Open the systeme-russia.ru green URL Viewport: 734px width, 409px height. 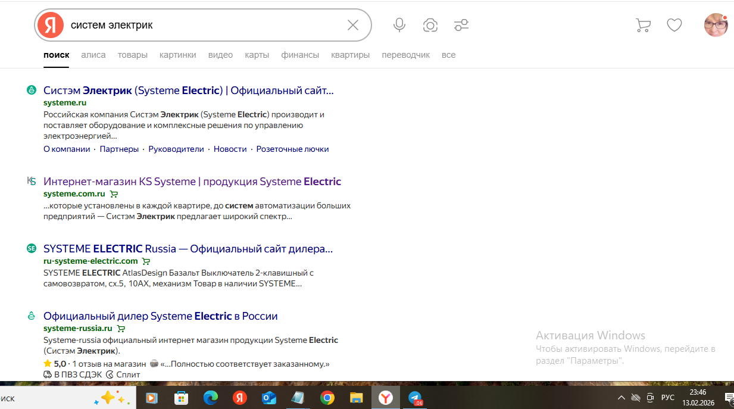click(78, 329)
